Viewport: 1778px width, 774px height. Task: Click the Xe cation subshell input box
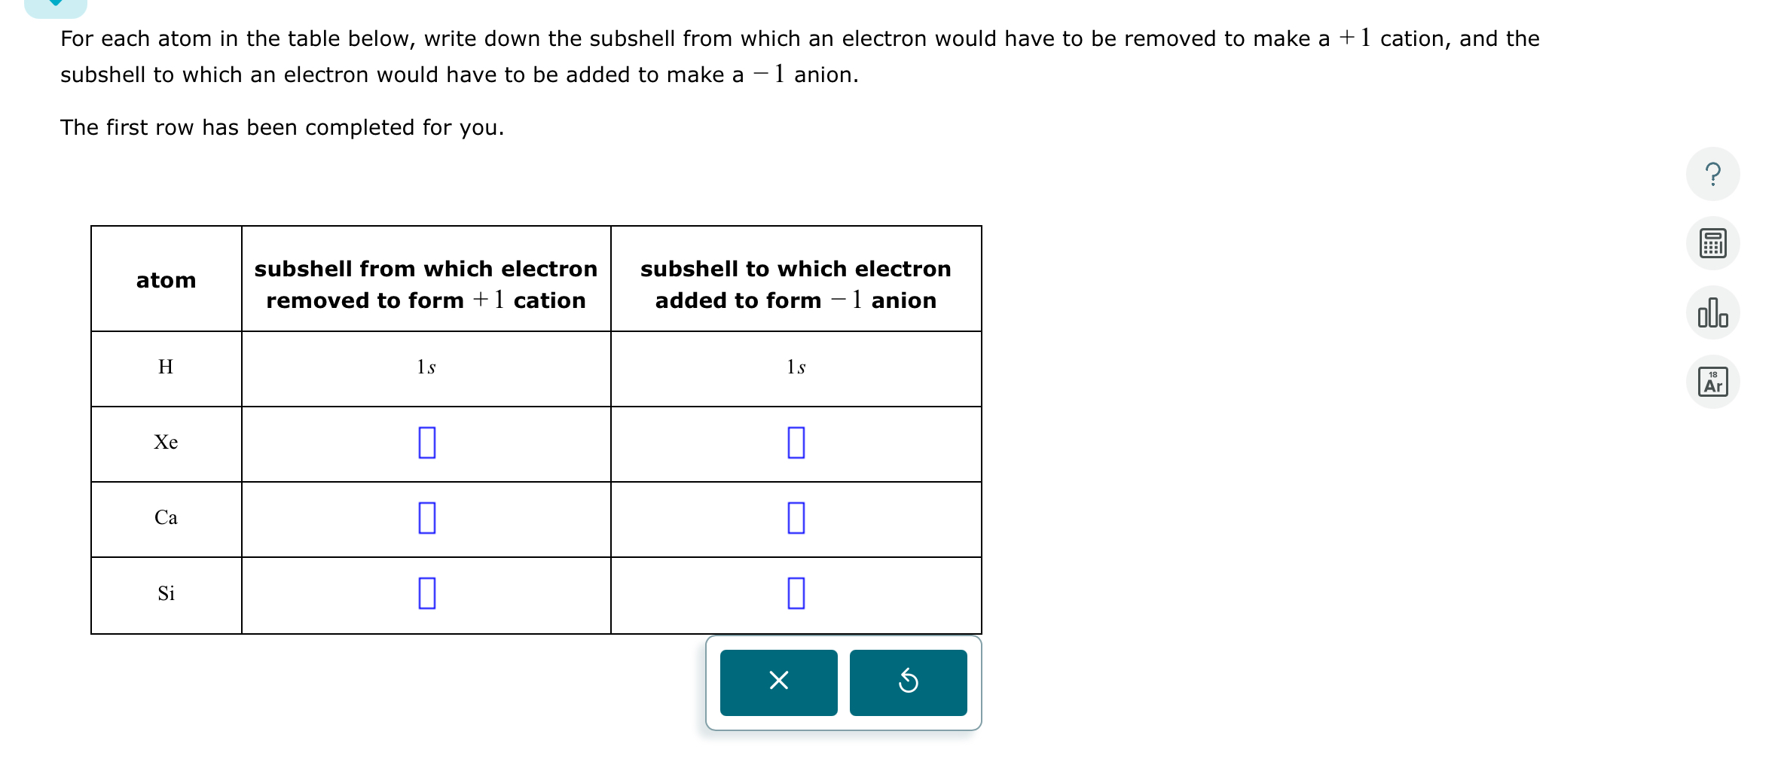pos(426,443)
